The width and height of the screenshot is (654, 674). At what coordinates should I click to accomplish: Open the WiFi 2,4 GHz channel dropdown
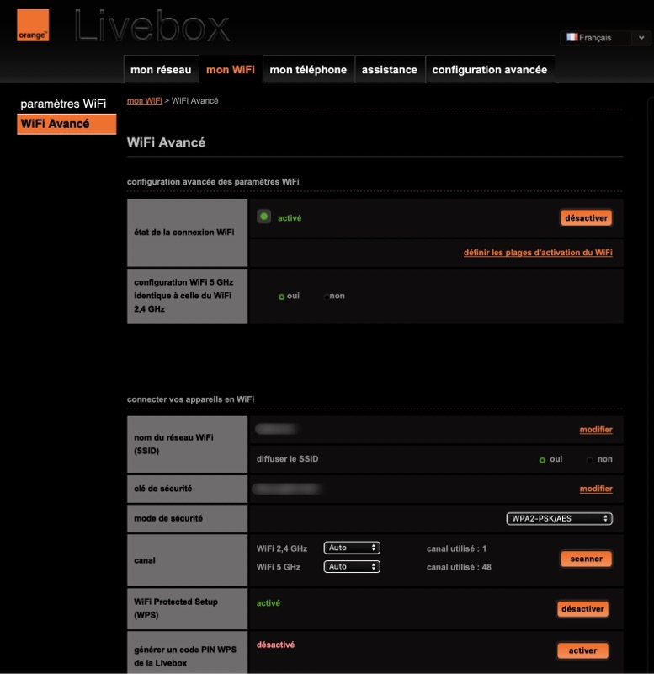pos(352,548)
